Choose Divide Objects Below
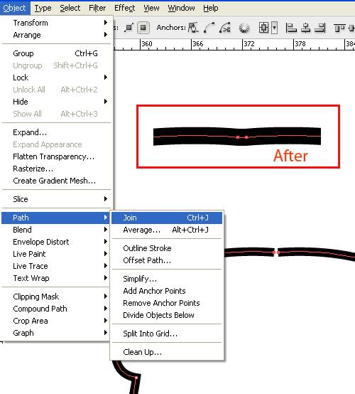This screenshot has width=355, height=394. [167, 315]
